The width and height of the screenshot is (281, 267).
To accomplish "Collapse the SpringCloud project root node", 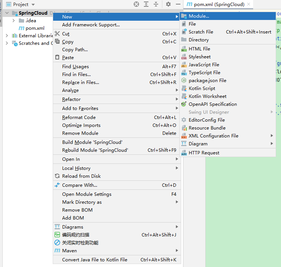I will coord(7,13).
